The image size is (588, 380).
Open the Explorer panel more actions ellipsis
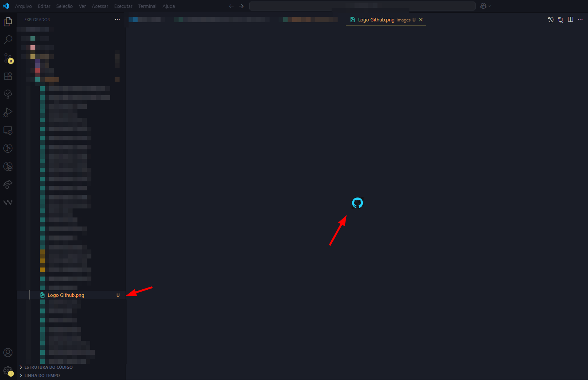(117, 20)
